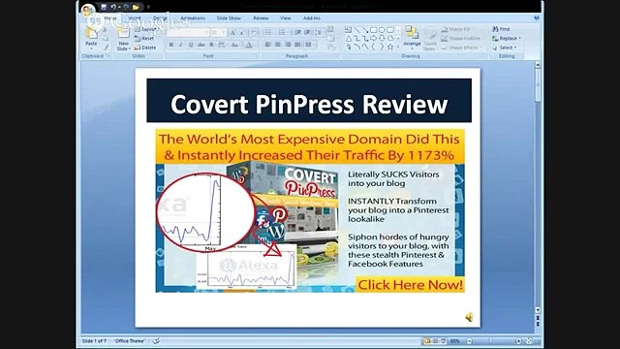Screen dimensions: 620x349
Task: Open the Shape Effects dropdown
Action: [461, 48]
